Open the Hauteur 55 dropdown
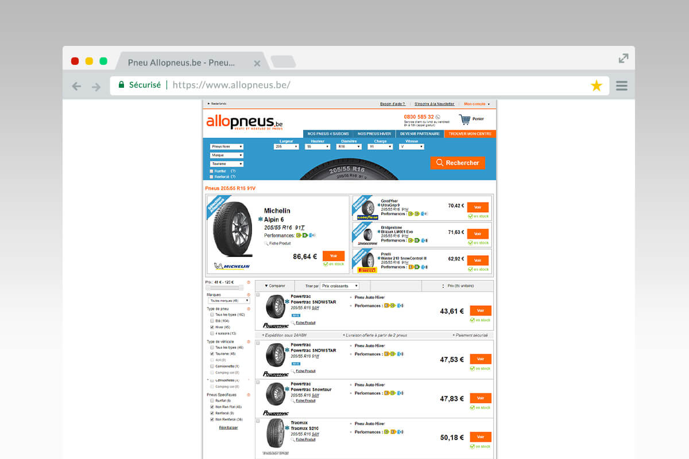The image size is (689, 459). (318, 147)
